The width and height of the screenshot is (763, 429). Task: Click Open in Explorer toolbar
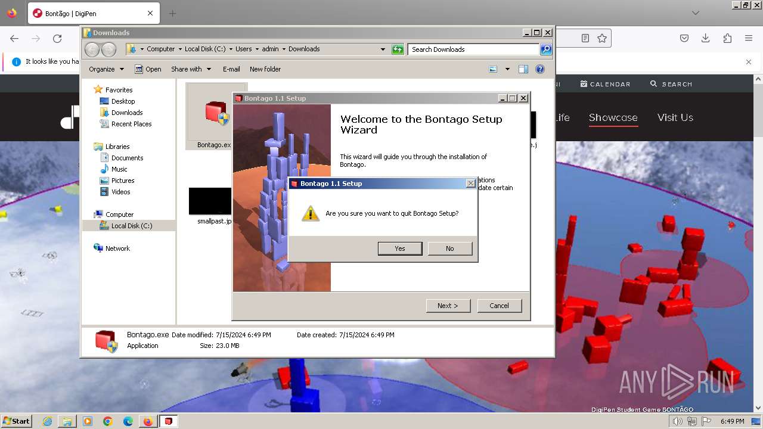point(148,69)
